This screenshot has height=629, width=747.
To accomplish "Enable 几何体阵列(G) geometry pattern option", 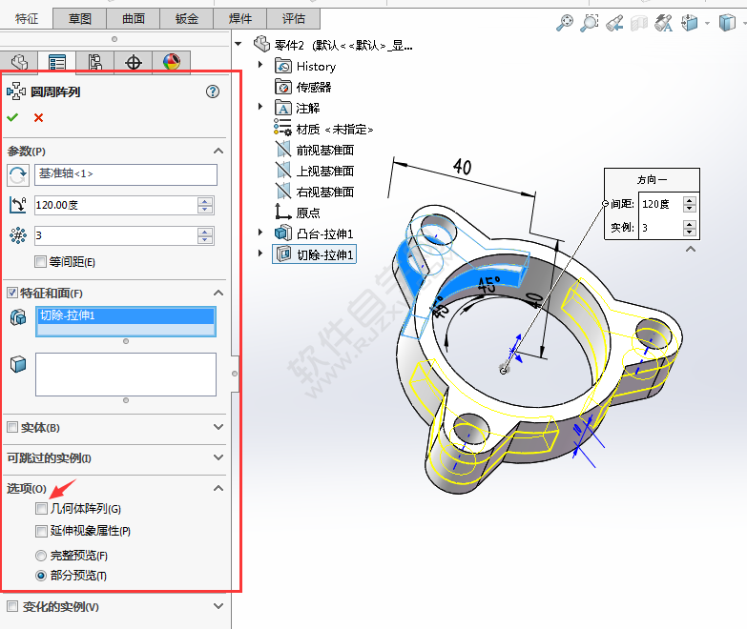I will (41, 509).
